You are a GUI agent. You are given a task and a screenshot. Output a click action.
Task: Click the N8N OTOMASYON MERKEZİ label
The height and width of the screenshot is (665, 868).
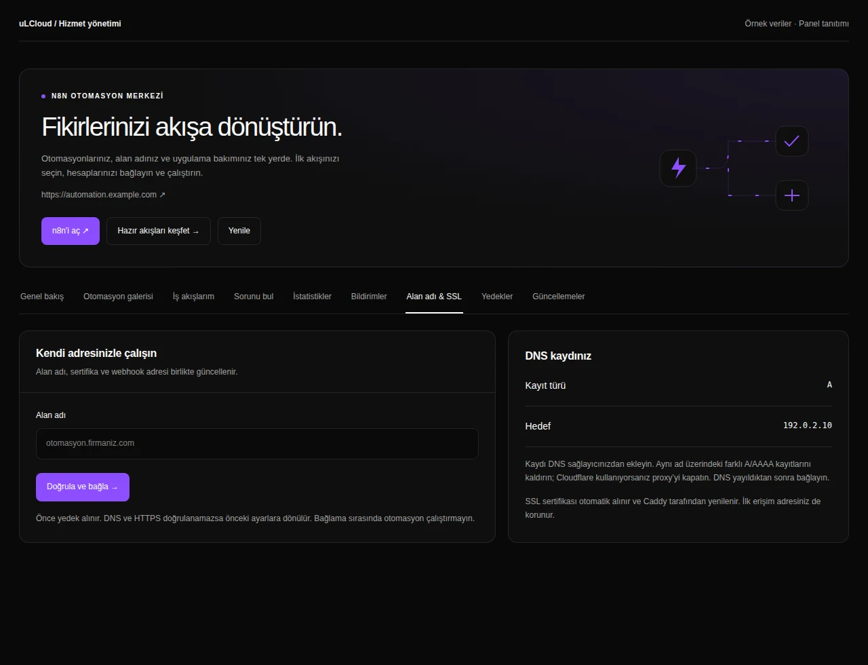(107, 96)
